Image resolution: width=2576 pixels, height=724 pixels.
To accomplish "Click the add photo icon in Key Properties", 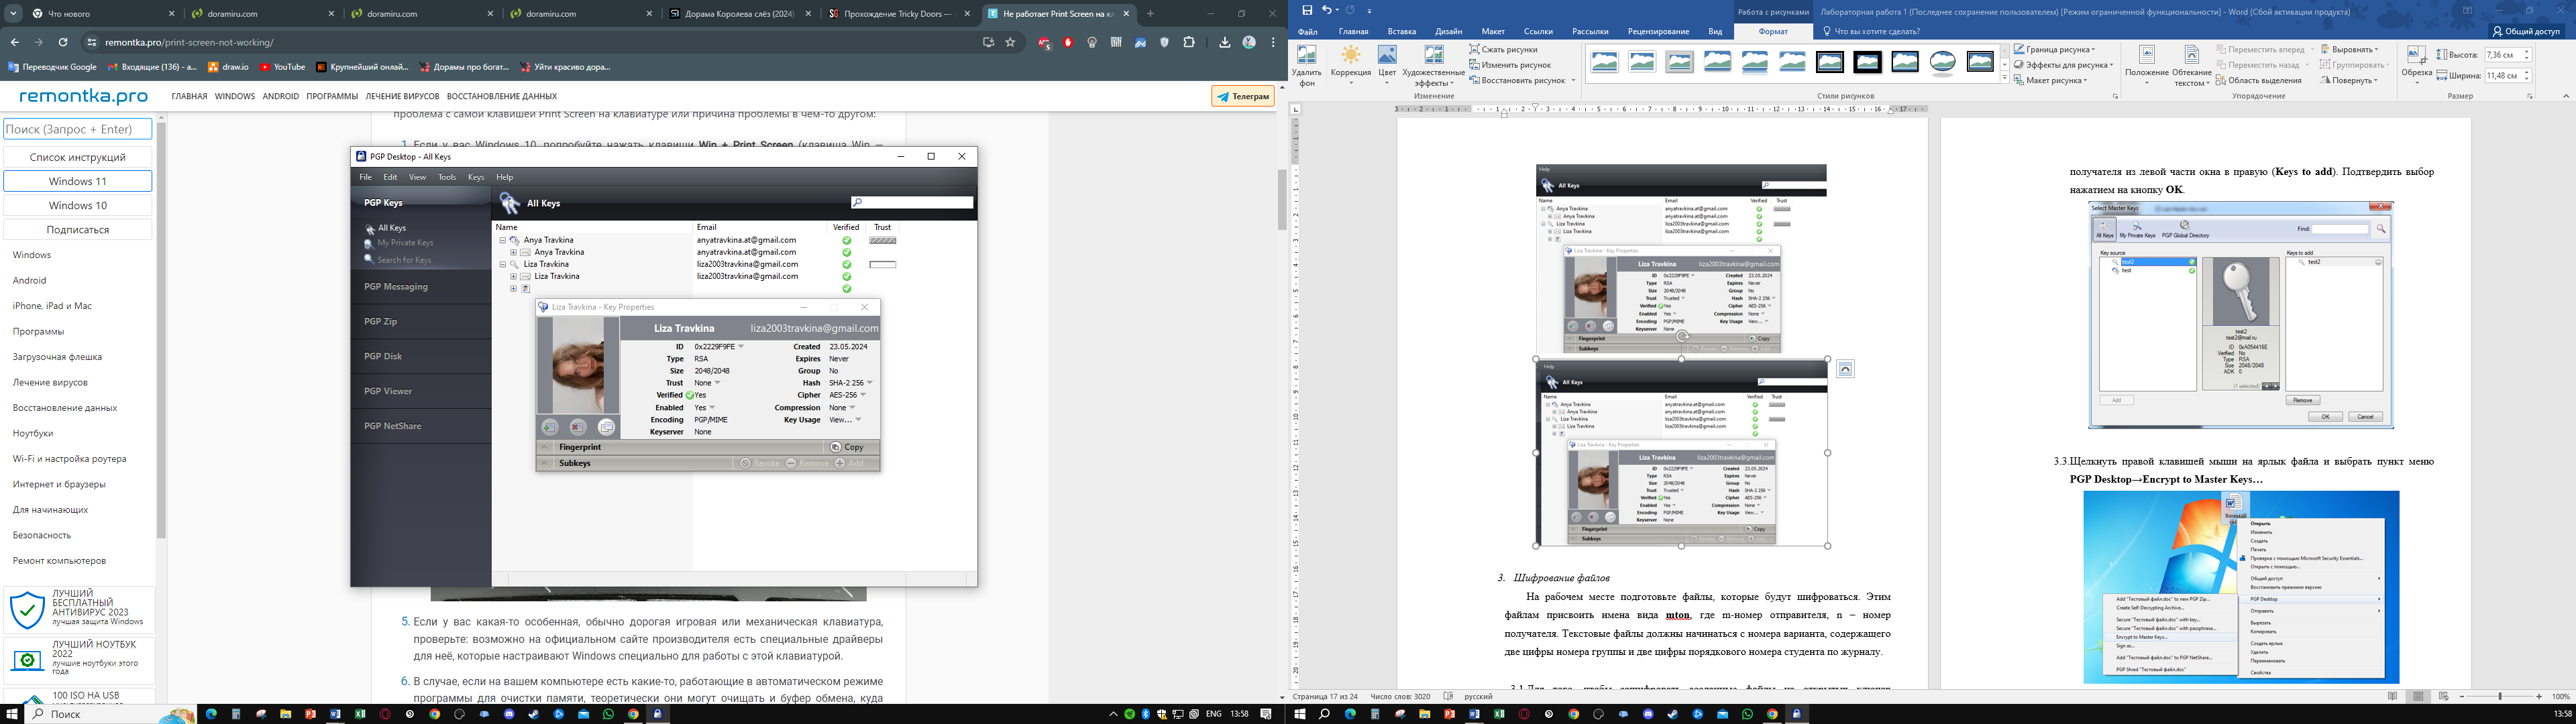I will coord(550,427).
